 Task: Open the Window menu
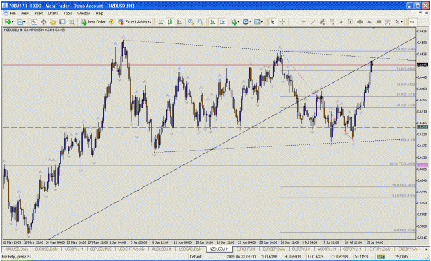coord(83,13)
